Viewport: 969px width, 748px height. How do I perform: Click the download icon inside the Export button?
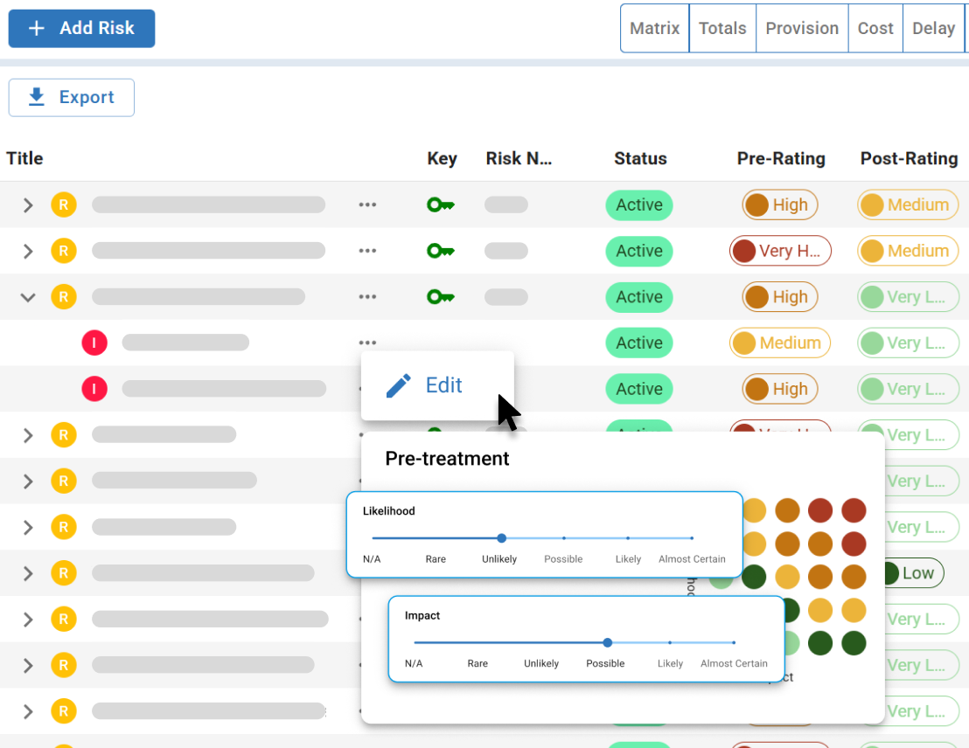pos(36,97)
